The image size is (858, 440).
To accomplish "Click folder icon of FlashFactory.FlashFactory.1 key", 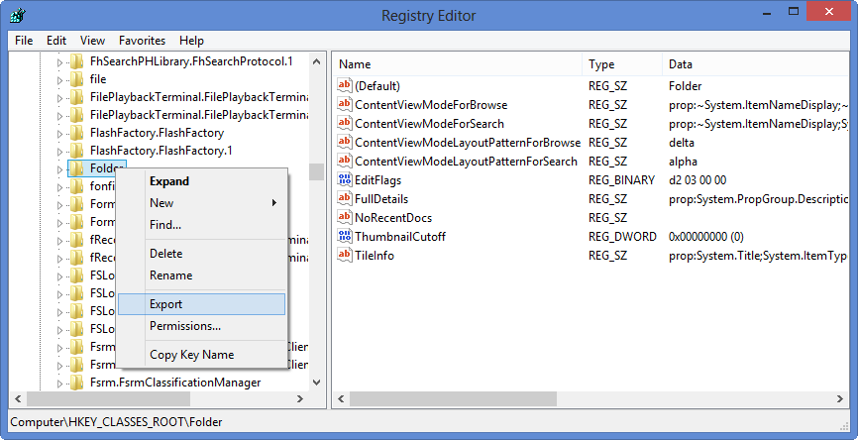I will tap(76, 150).
